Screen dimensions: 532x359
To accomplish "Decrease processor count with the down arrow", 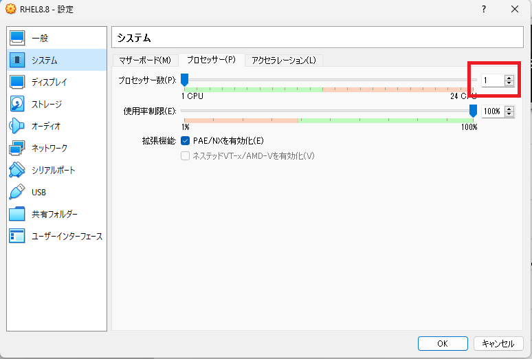I will (x=509, y=83).
